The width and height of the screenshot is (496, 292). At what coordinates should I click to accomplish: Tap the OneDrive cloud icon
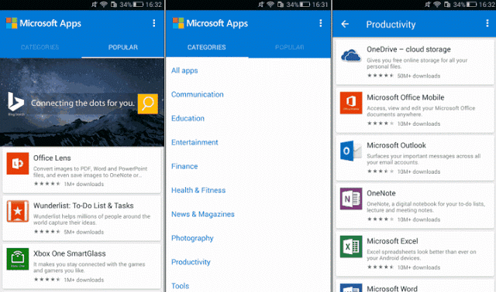351,55
